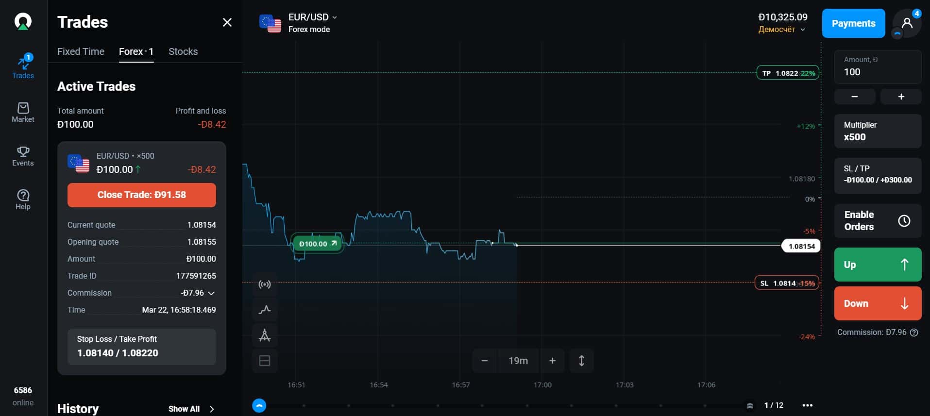Expand the Демосчёт account dropdown
The width and height of the screenshot is (930, 416).
coord(782,30)
